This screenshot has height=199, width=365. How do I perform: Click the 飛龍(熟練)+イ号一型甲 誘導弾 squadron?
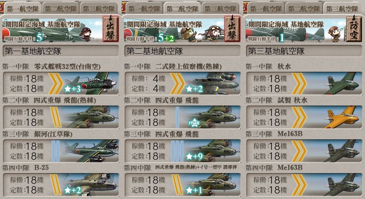(182, 184)
